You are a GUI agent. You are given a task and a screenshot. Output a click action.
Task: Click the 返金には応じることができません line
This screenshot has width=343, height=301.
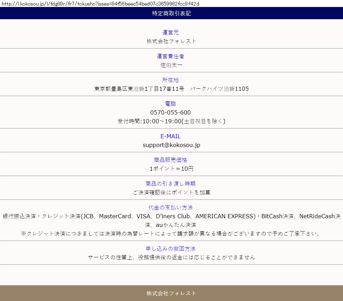(171, 257)
